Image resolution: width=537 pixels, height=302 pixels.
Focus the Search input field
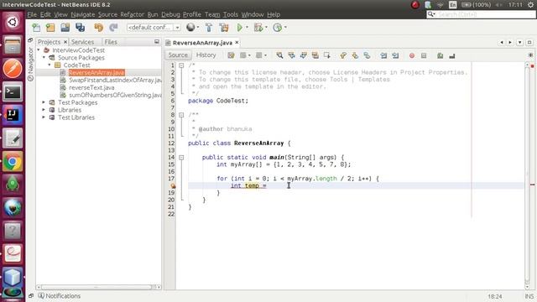pyautogui.click(x=485, y=14)
